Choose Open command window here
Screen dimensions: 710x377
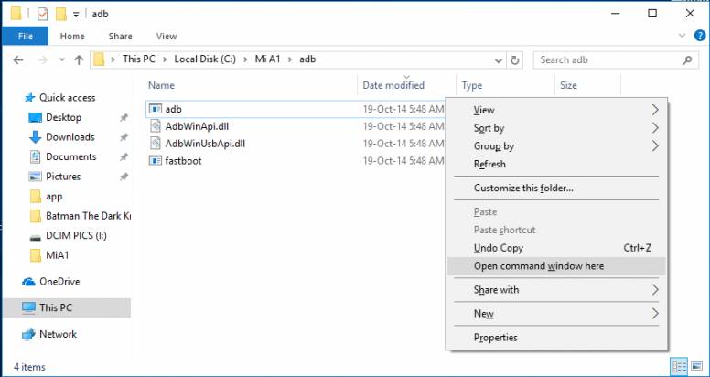pos(538,266)
